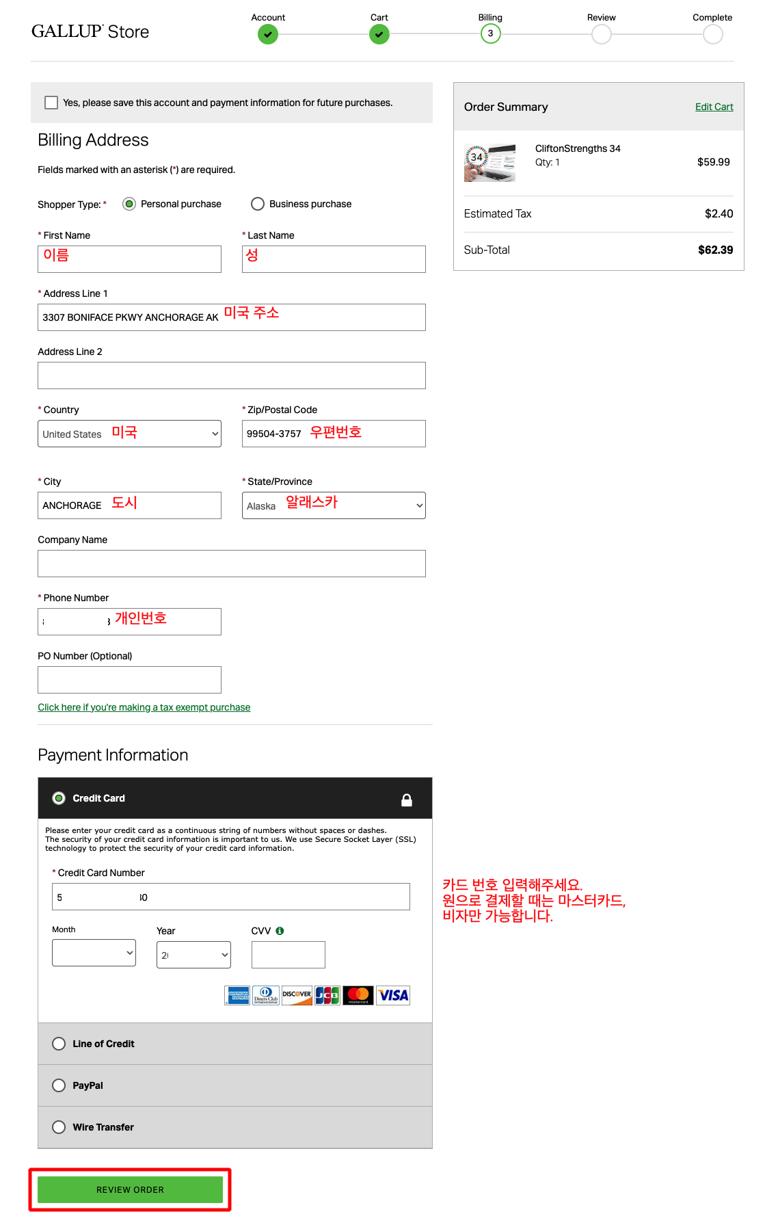Open the expiration Year dropdown

(193, 955)
